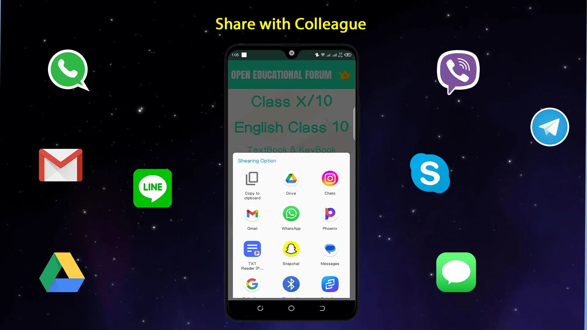Select Gmail to share content
The width and height of the screenshot is (587, 330).
pos(252,218)
